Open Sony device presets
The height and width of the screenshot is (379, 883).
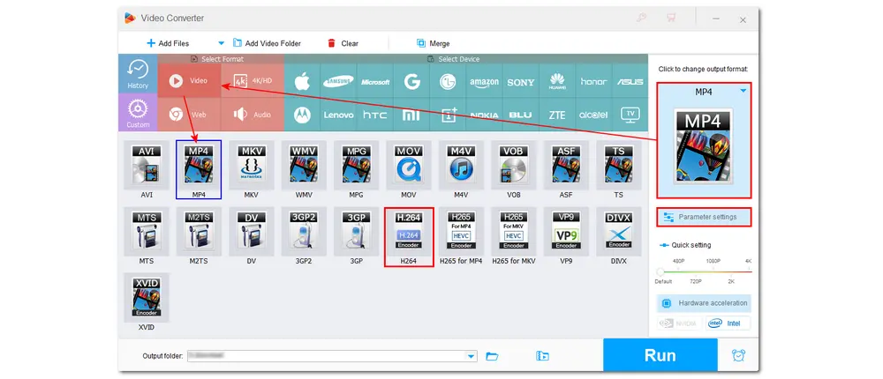521,82
